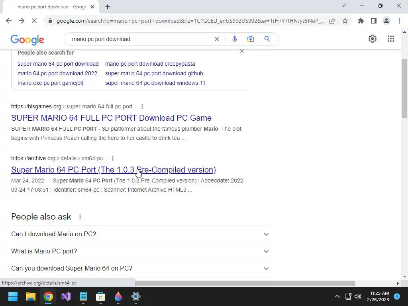408x306 pixels.
Task: Close the mario pc port download tab
Action: click(92, 7)
